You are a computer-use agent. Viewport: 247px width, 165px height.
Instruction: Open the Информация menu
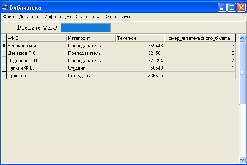(x=58, y=17)
